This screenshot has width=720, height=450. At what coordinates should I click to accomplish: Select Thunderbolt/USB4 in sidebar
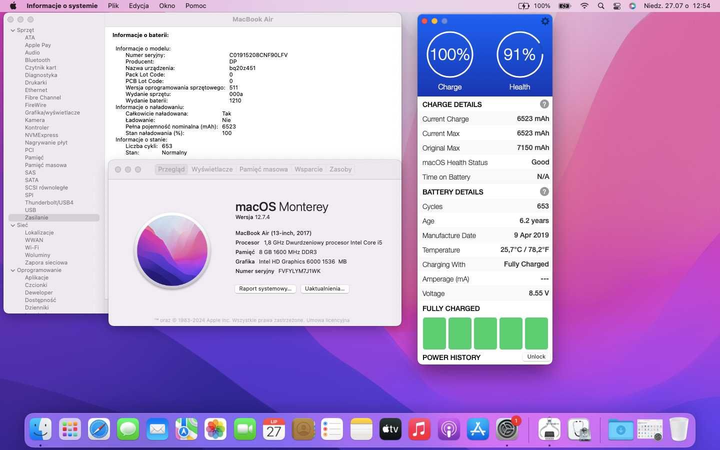click(x=49, y=202)
